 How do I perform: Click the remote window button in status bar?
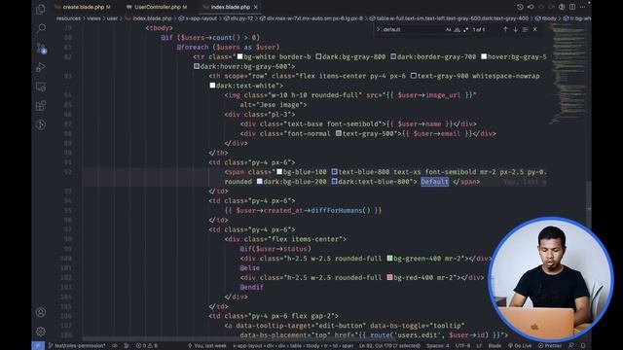click(38, 346)
